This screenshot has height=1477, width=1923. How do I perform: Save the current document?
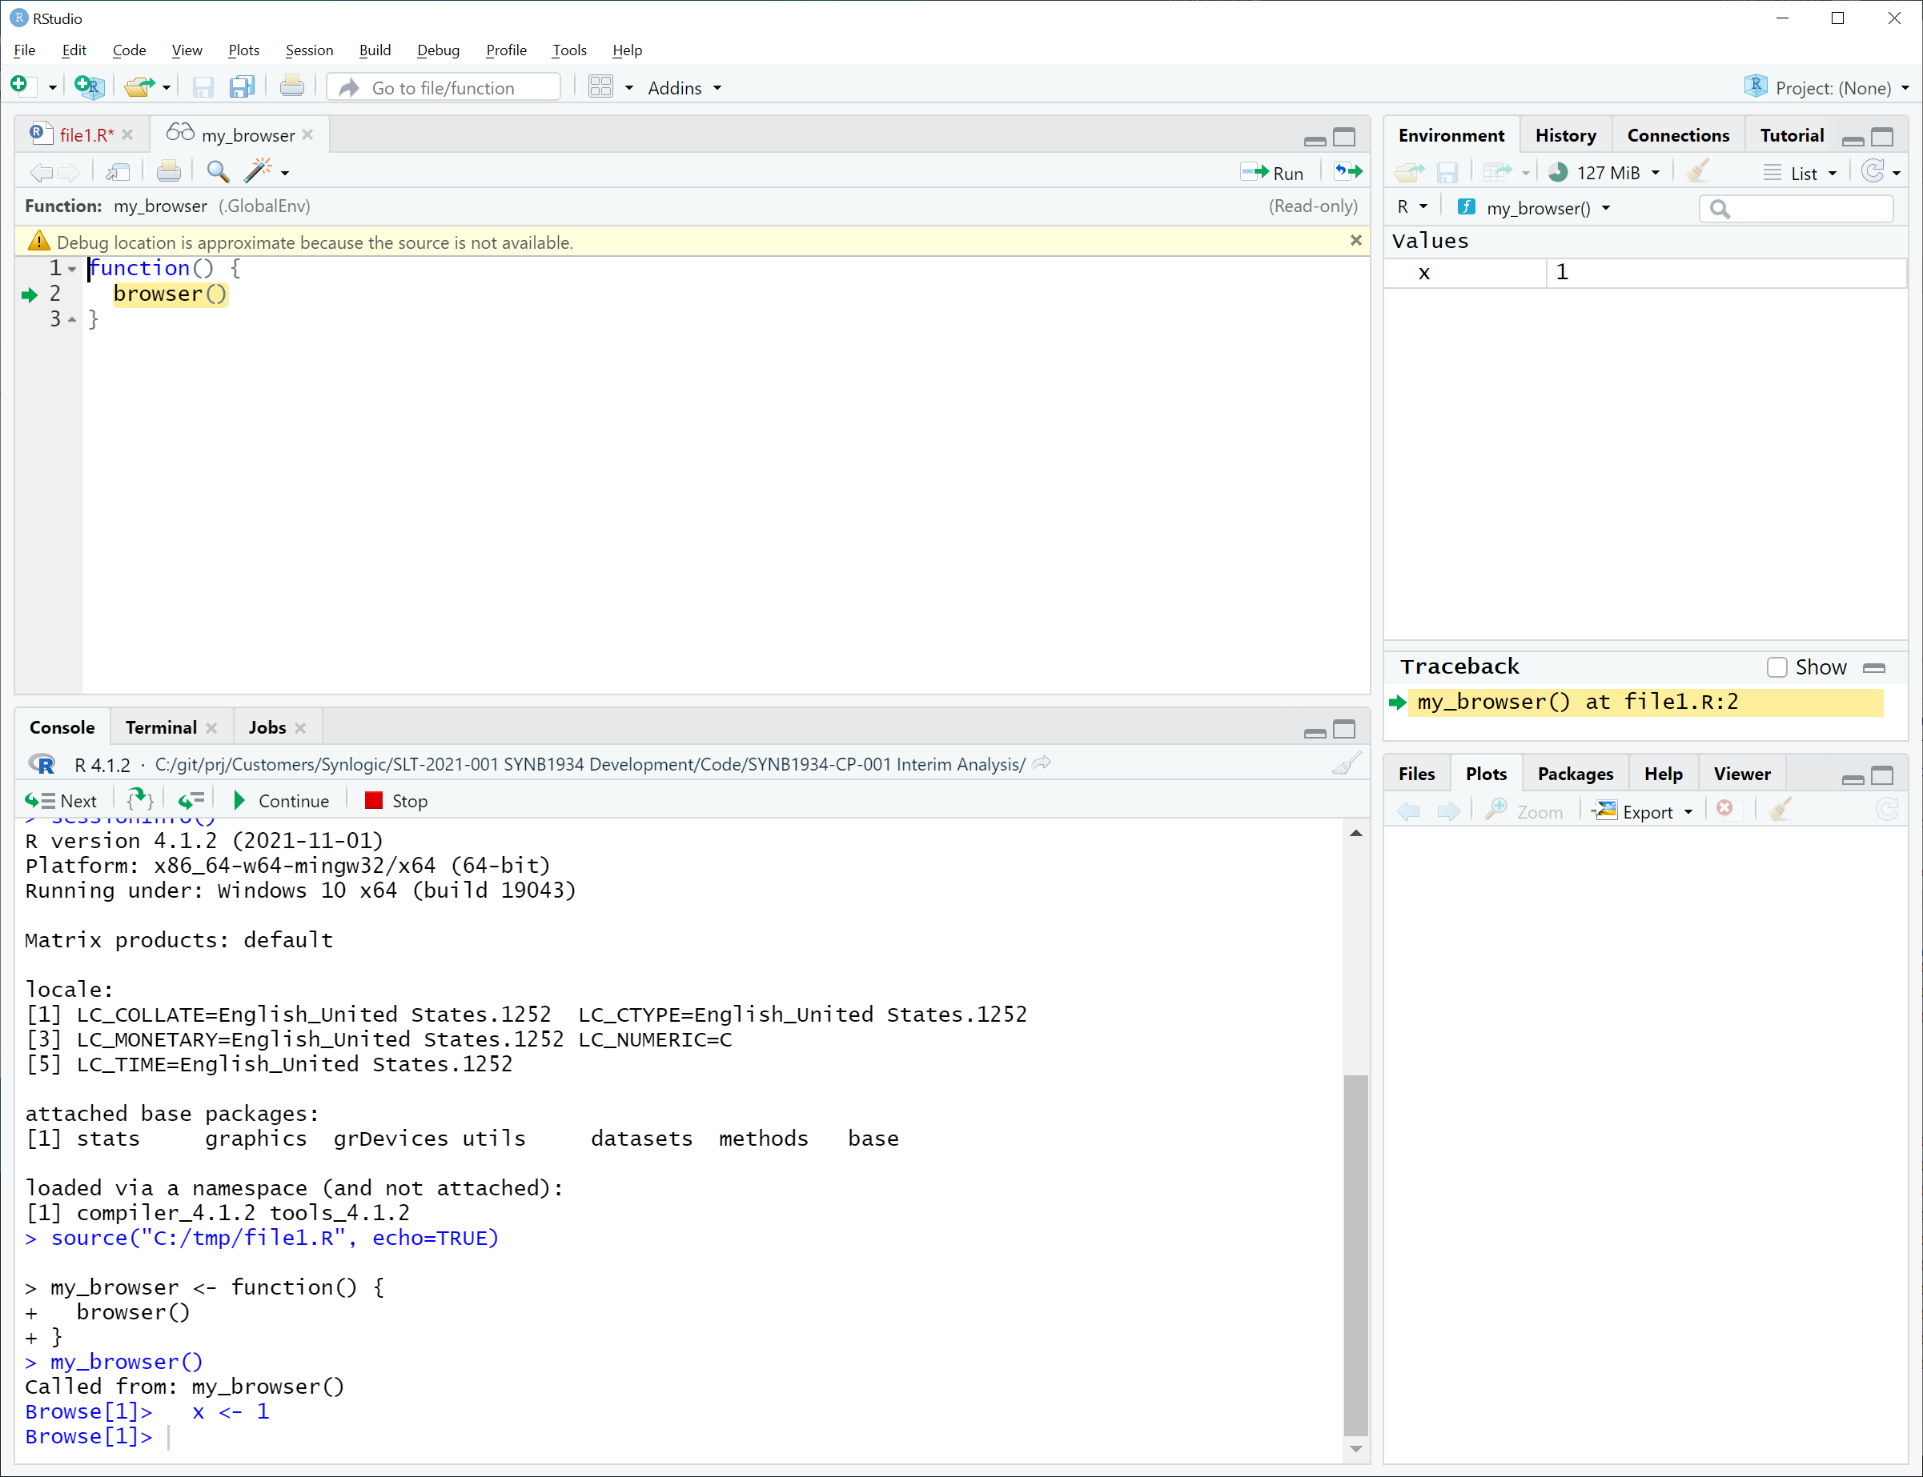[x=203, y=86]
